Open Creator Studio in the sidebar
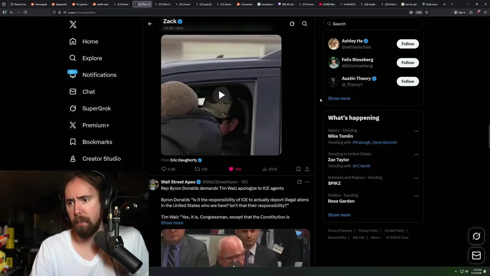 point(95,159)
